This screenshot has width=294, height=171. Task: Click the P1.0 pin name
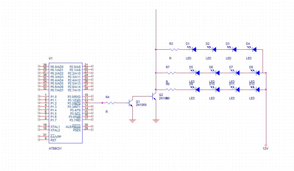point(53,97)
